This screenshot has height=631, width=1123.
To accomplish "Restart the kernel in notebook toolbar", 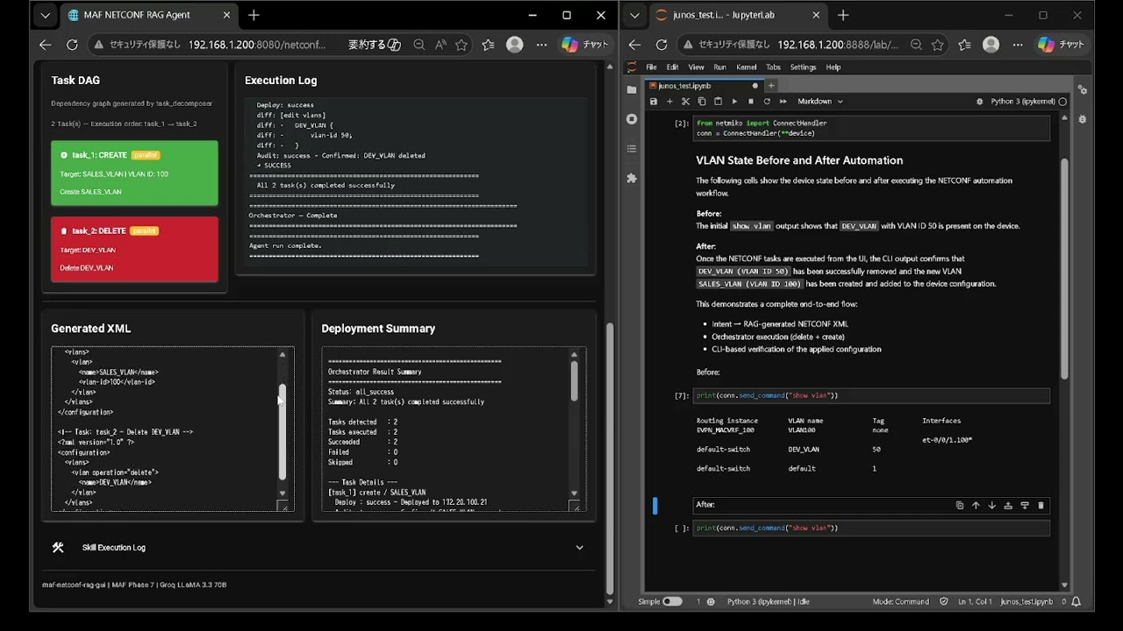I will coord(766,102).
